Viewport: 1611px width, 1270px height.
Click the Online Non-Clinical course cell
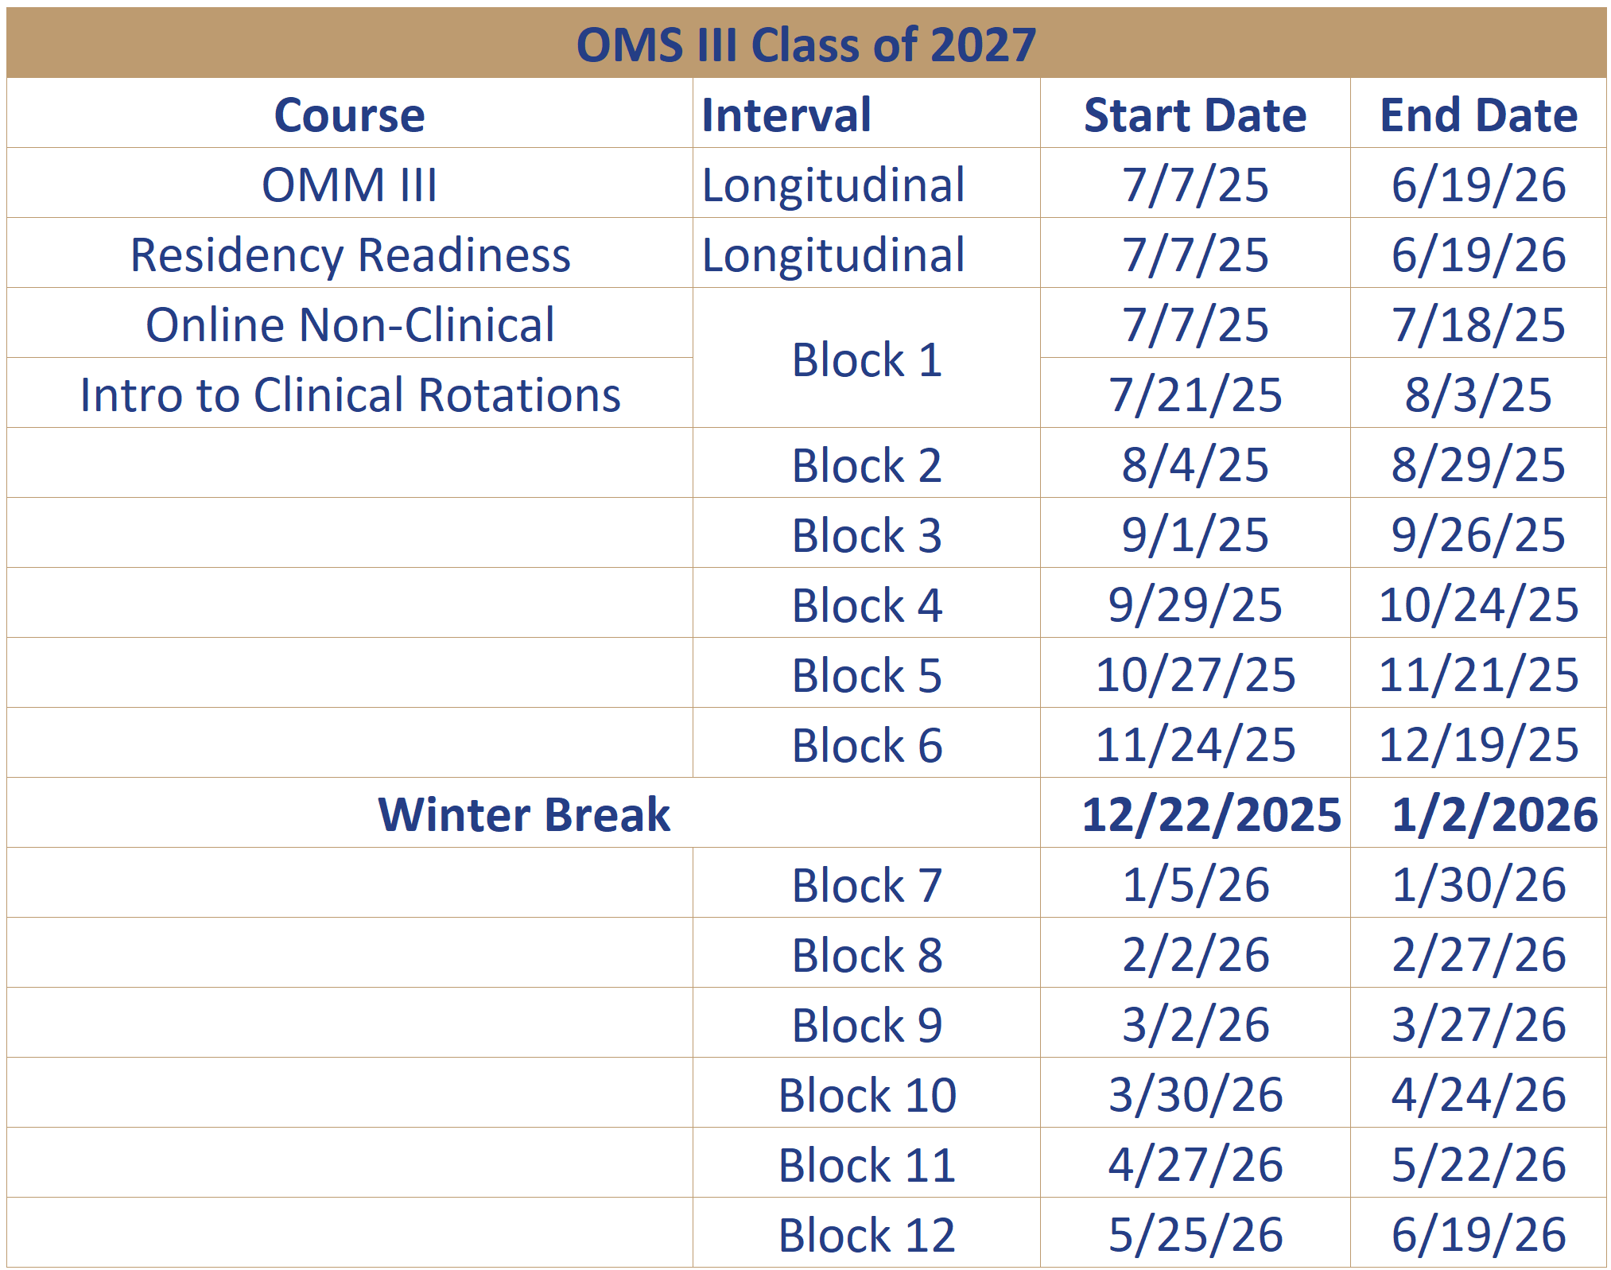(350, 324)
